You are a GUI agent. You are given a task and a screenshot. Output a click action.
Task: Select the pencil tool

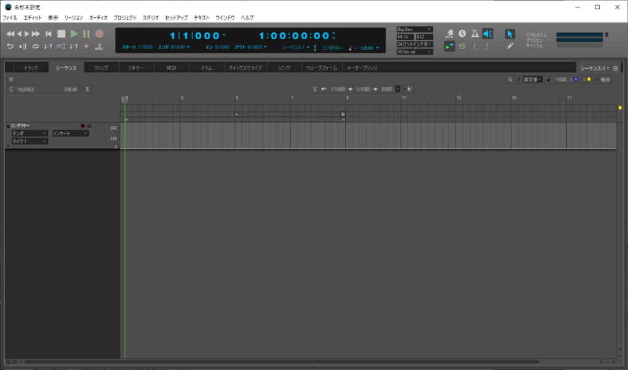[510, 46]
